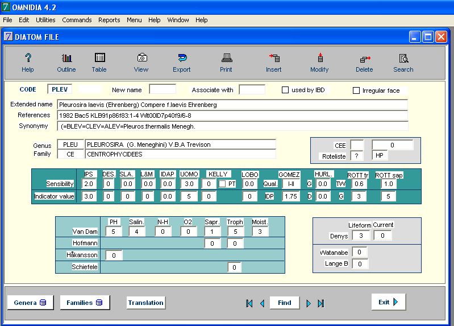Open the Edit menu

[24, 20]
